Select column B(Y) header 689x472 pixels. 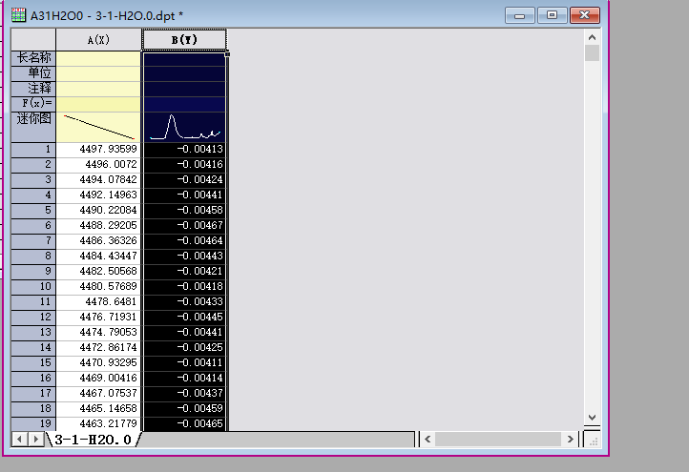point(184,39)
